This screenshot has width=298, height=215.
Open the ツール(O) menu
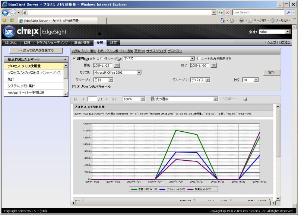click(280, 20)
